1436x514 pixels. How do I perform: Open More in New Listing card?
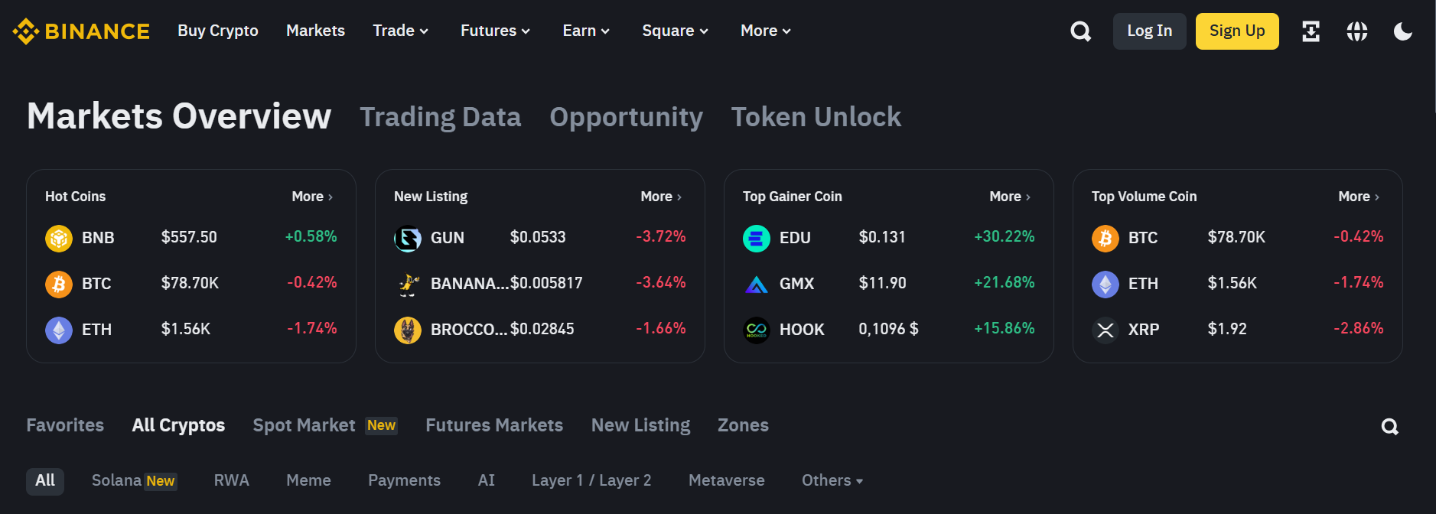tap(661, 197)
